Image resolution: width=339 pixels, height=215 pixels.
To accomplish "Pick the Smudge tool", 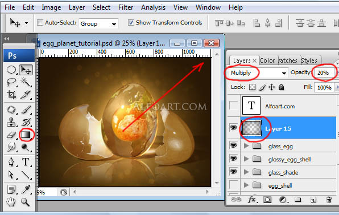I will coord(11,147).
